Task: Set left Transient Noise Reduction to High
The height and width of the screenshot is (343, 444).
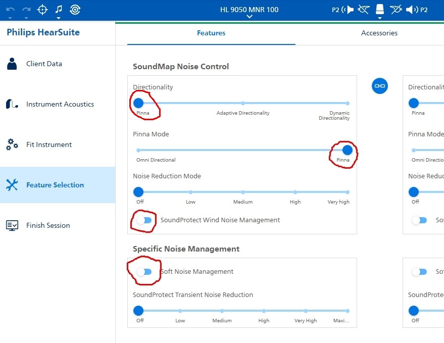Action: tap(264, 311)
